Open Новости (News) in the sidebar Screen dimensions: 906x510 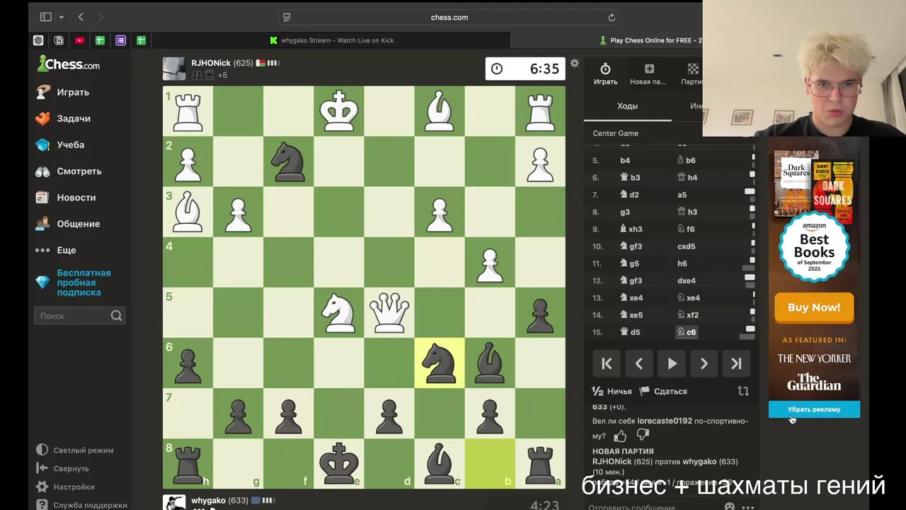point(65,197)
